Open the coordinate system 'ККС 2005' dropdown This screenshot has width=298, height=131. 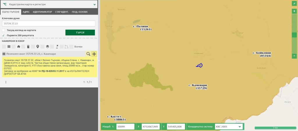pyautogui.click(x=228, y=127)
